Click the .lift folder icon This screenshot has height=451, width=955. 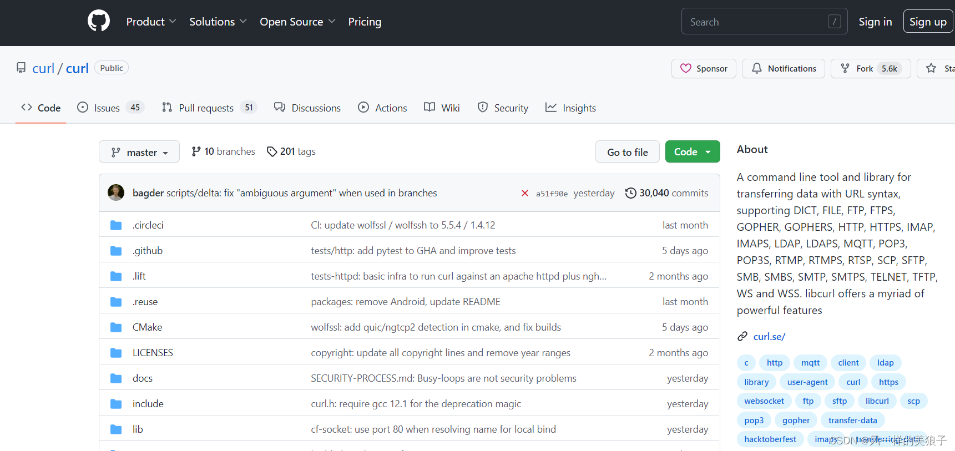116,276
